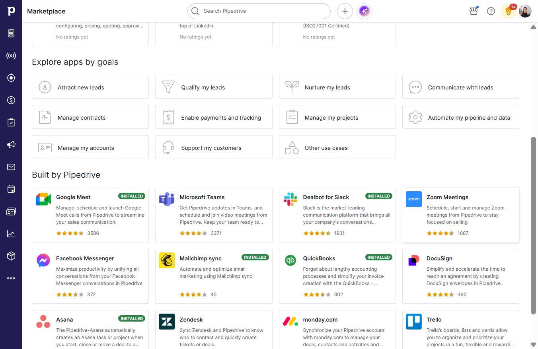Open the purple AI sparkle assistant button
Image resolution: width=538 pixels, height=349 pixels.
tap(365, 11)
